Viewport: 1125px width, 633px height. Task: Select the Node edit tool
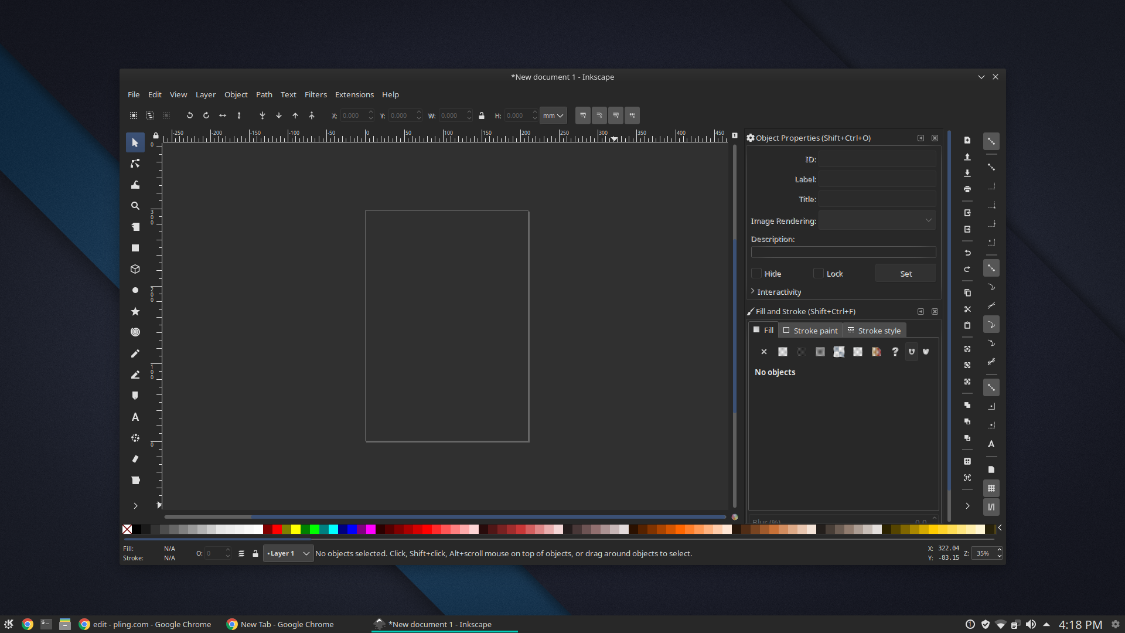135,164
